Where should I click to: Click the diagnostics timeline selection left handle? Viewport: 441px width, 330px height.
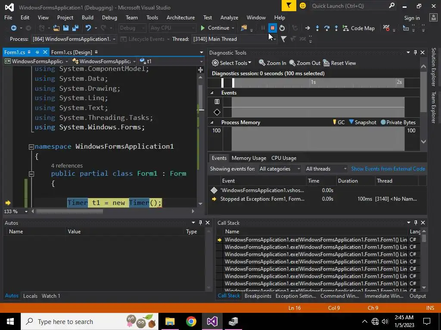(x=223, y=83)
